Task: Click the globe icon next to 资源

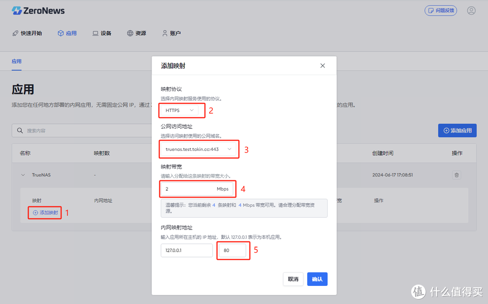Action: 129,33
